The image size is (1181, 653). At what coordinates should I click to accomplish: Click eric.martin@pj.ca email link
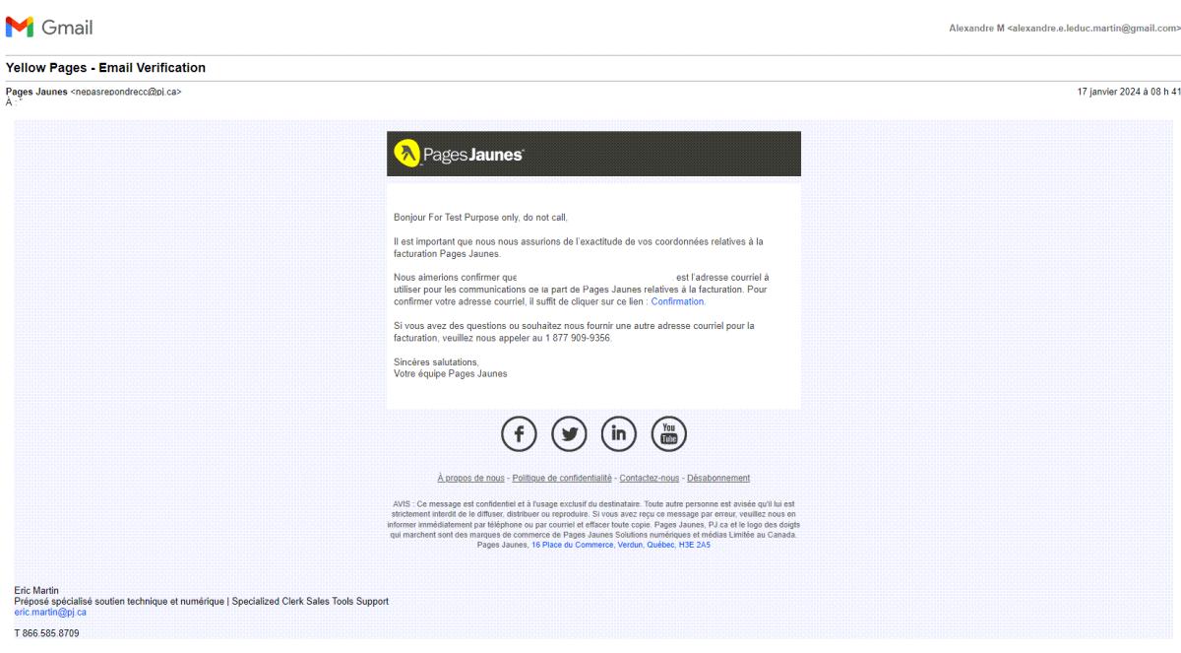tap(50, 612)
